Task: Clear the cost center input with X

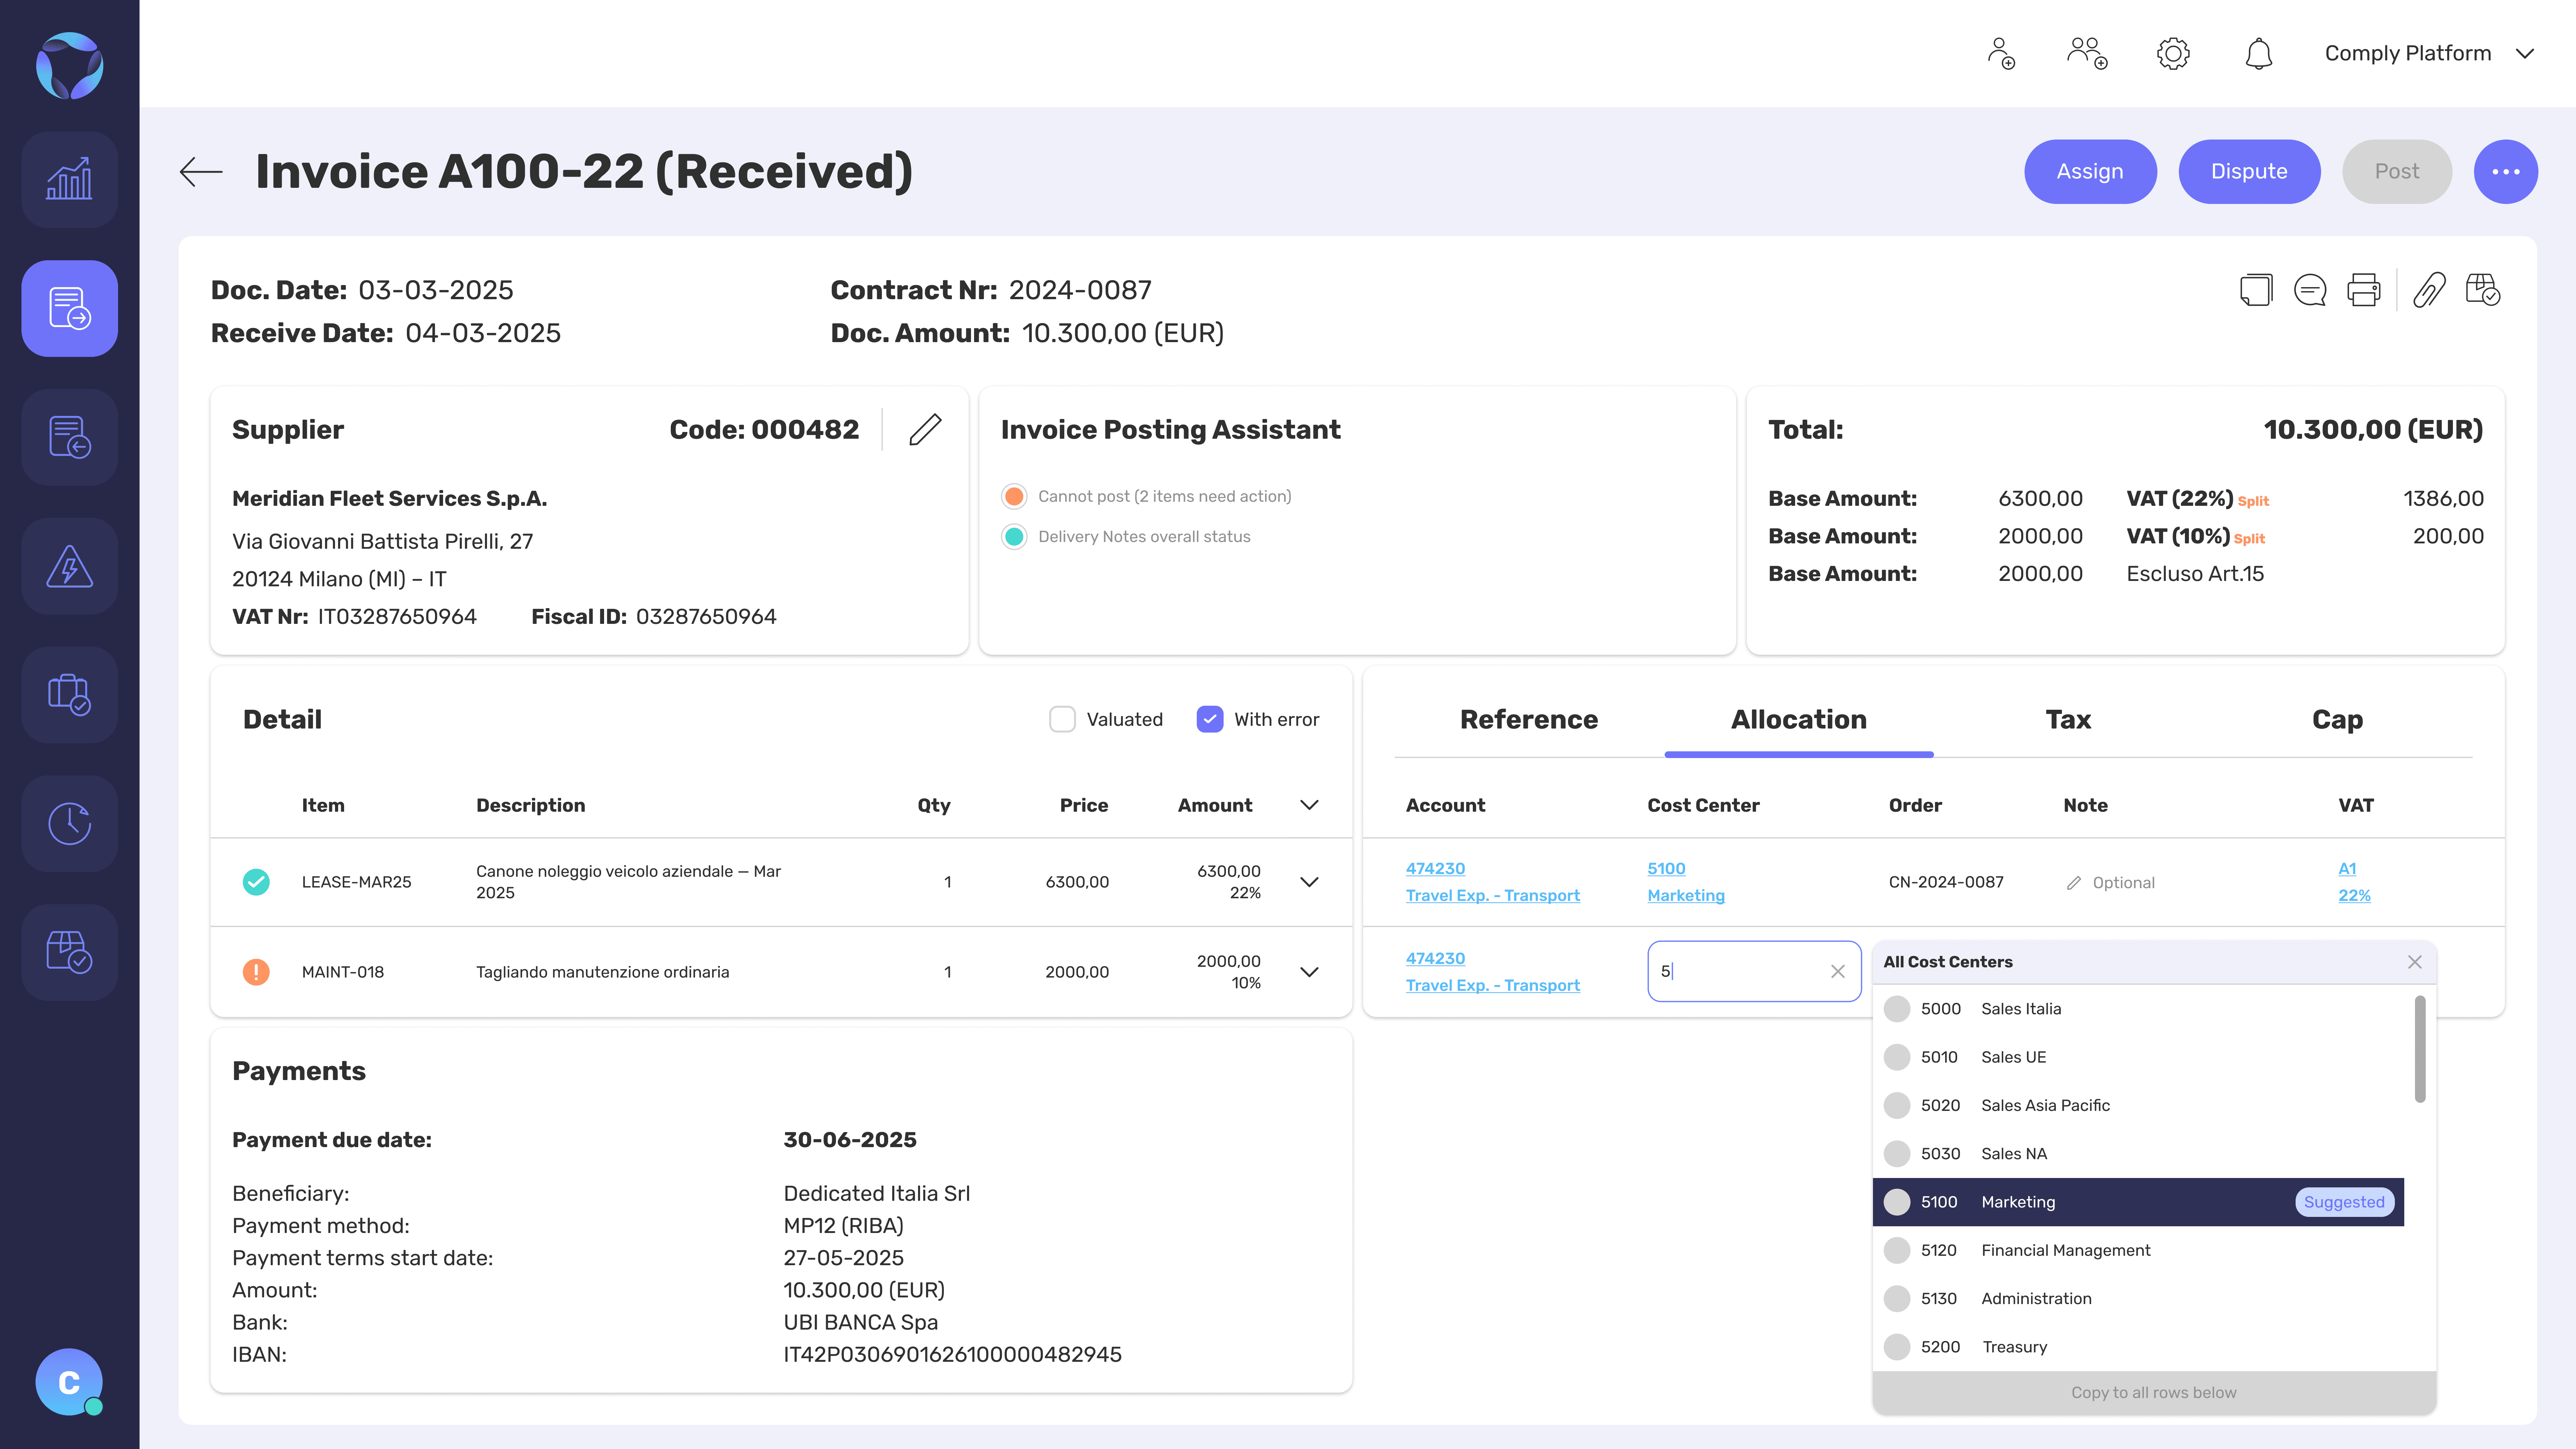Action: [x=1838, y=971]
